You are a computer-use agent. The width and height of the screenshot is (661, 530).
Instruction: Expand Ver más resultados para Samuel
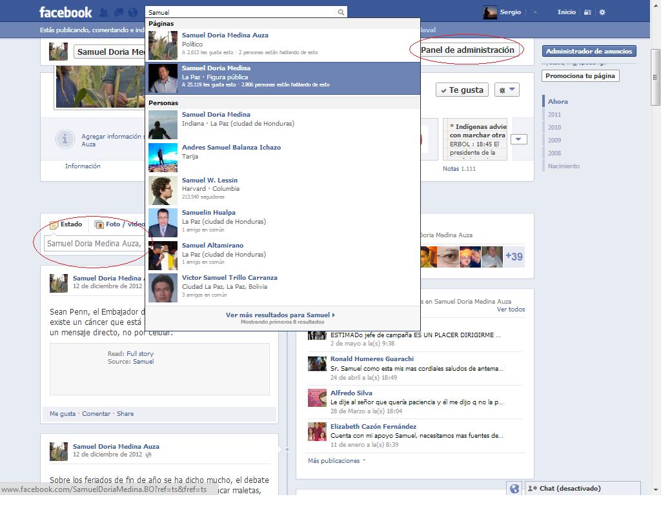[280, 315]
